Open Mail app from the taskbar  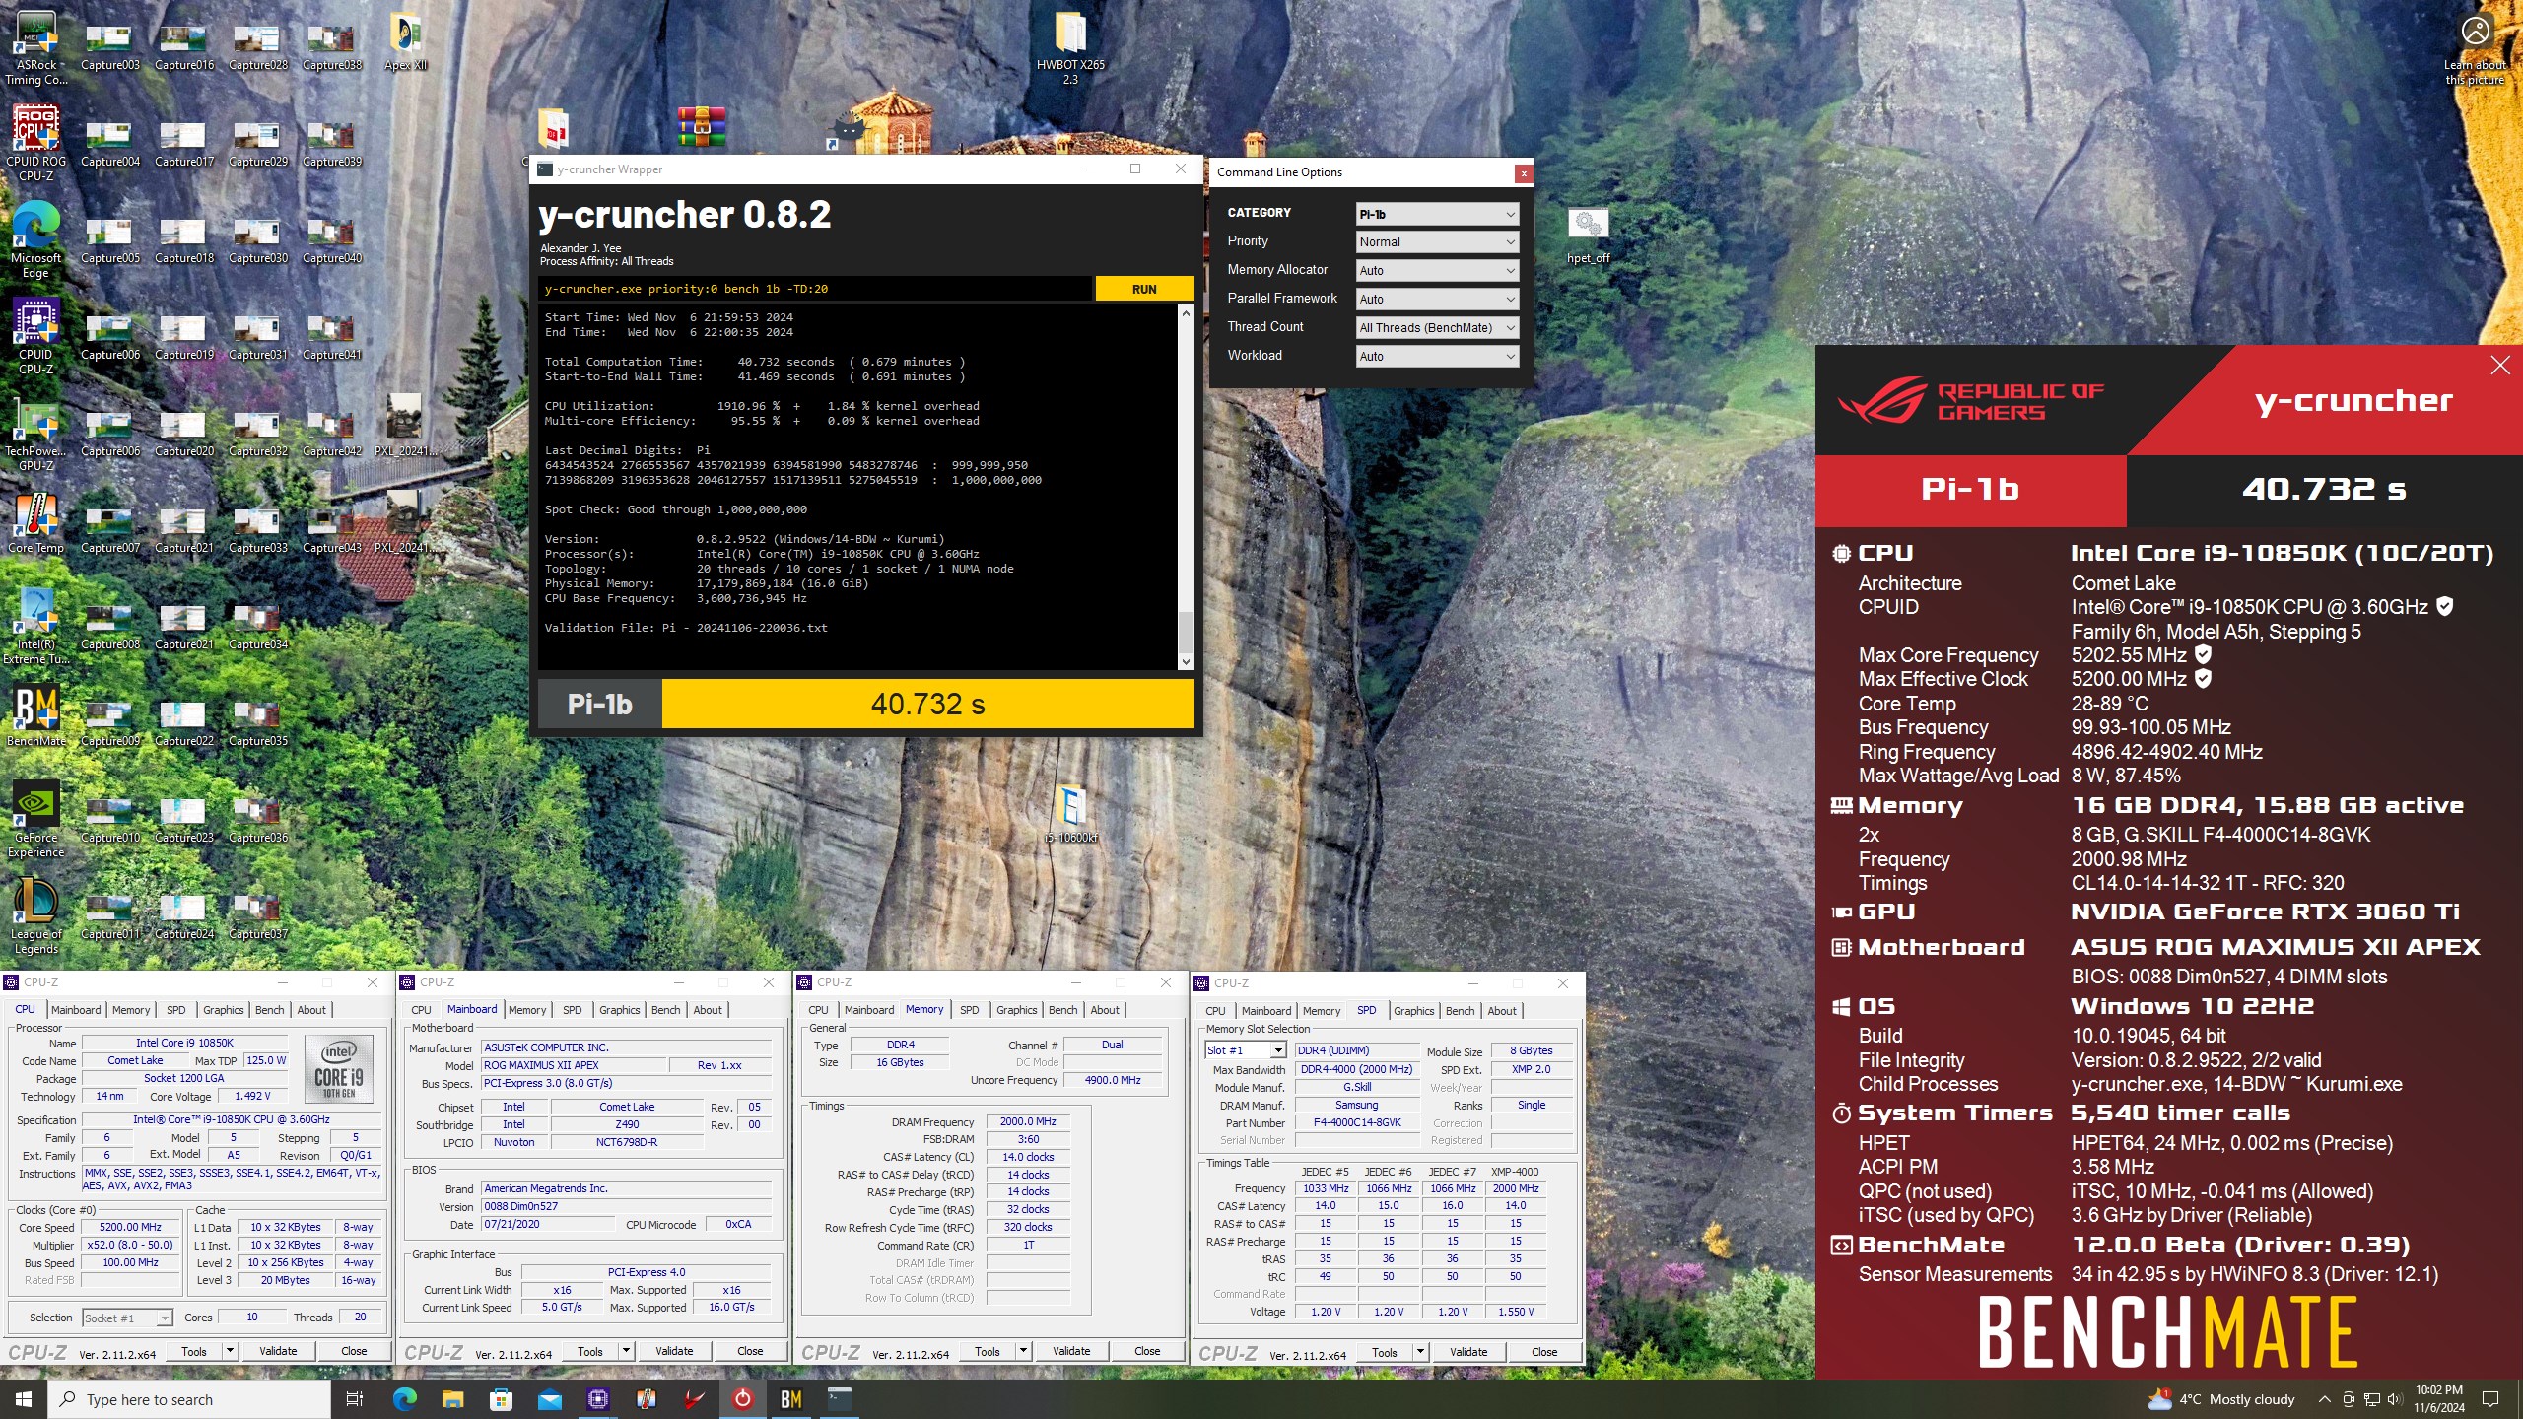[x=550, y=1399]
